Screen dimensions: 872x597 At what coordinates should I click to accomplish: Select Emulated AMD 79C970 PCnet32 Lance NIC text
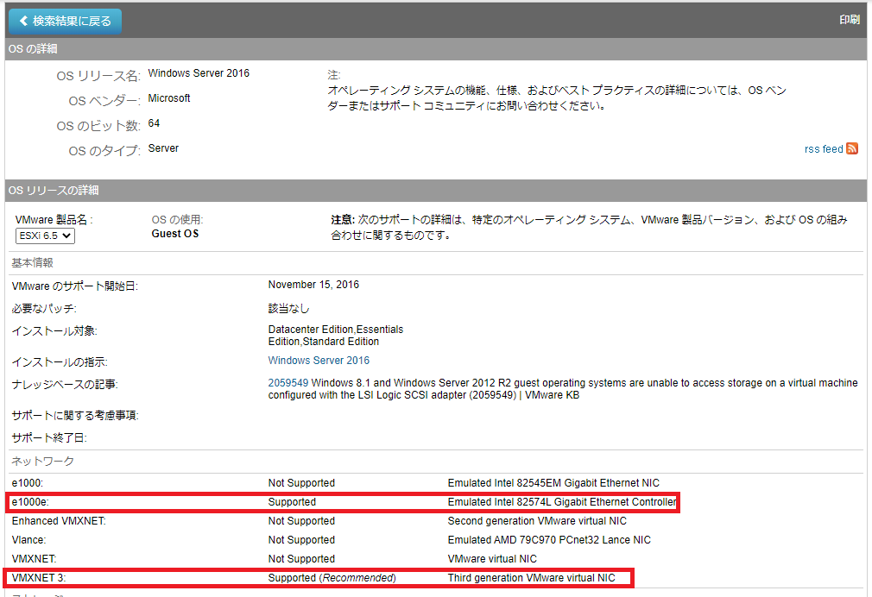(549, 540)
